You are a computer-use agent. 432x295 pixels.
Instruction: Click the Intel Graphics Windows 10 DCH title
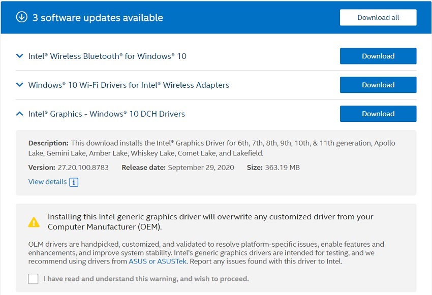click(107, 114)
